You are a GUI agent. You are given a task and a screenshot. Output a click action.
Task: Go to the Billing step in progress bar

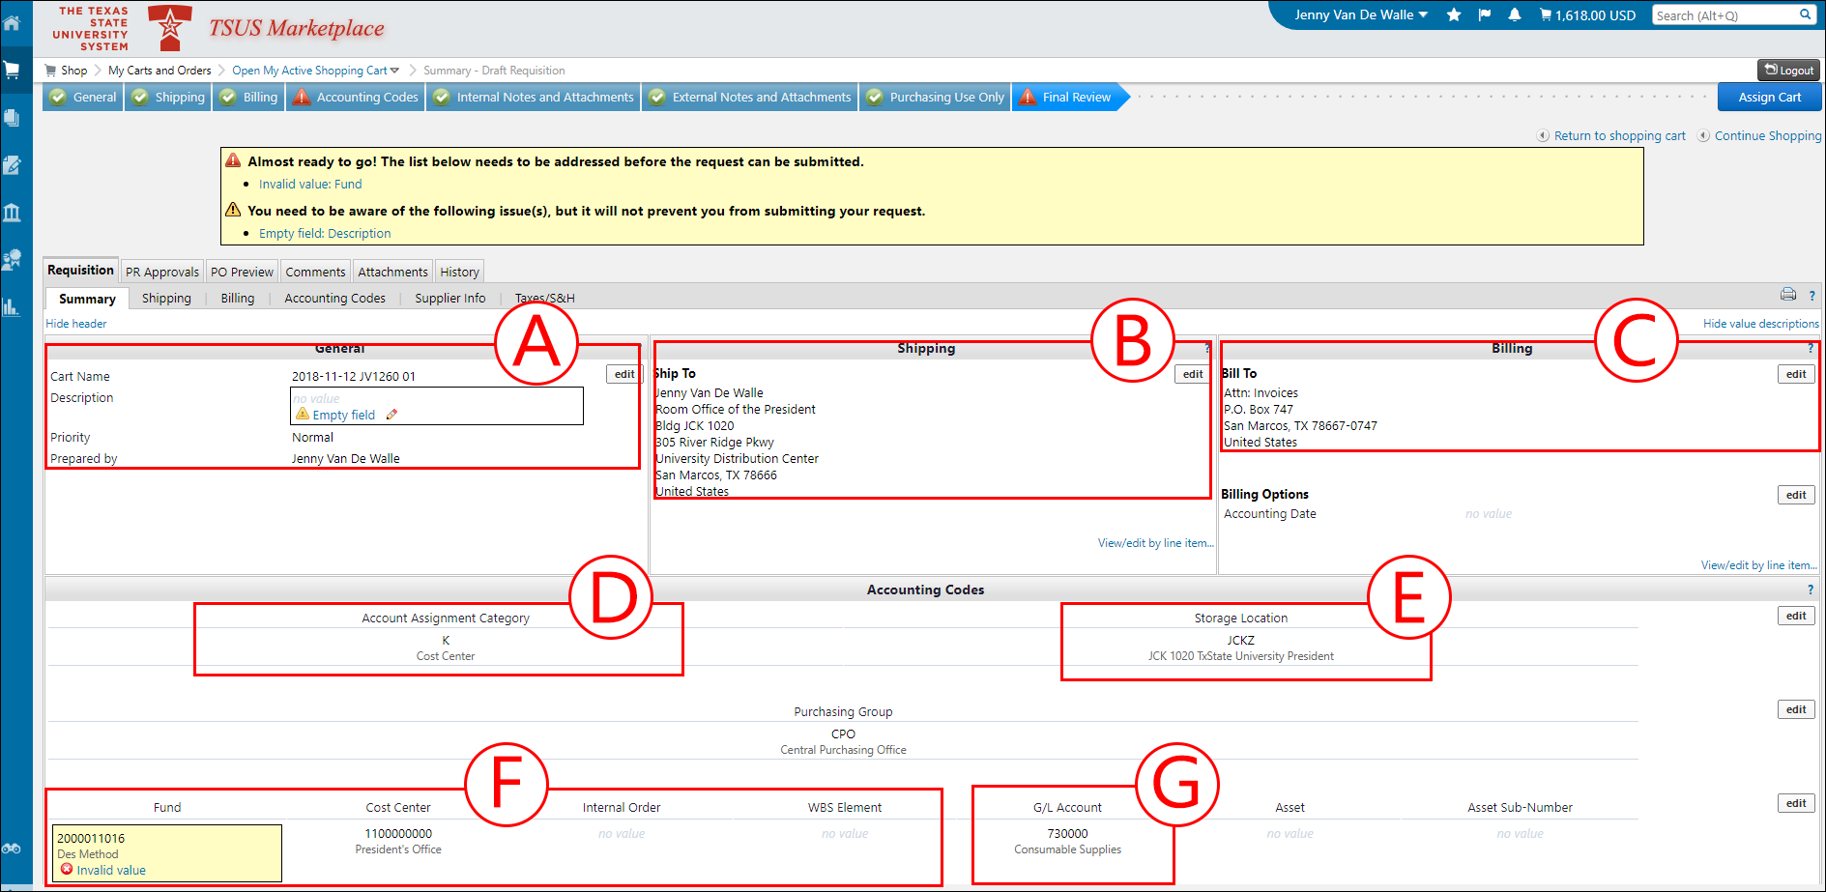pyautogui.click(x=248, y=97)
